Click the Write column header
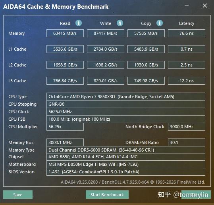Screen dimensions: 214x205 tap(106, 23)
